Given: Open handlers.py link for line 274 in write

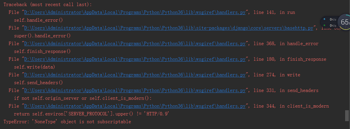Looking at the screenshot, I should point(135,75).
